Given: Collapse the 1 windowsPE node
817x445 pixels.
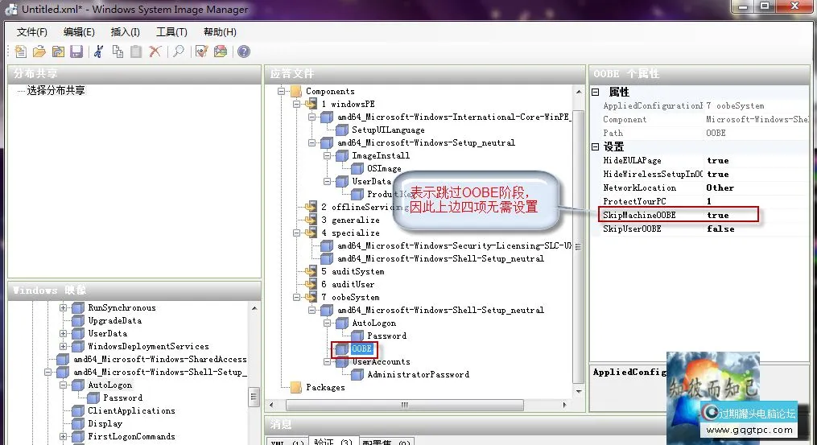Looking at the screenshot, I should coord(296,105).
